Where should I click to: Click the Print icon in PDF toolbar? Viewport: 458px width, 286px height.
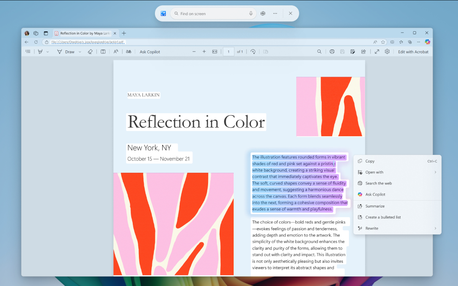coord(332,52)
